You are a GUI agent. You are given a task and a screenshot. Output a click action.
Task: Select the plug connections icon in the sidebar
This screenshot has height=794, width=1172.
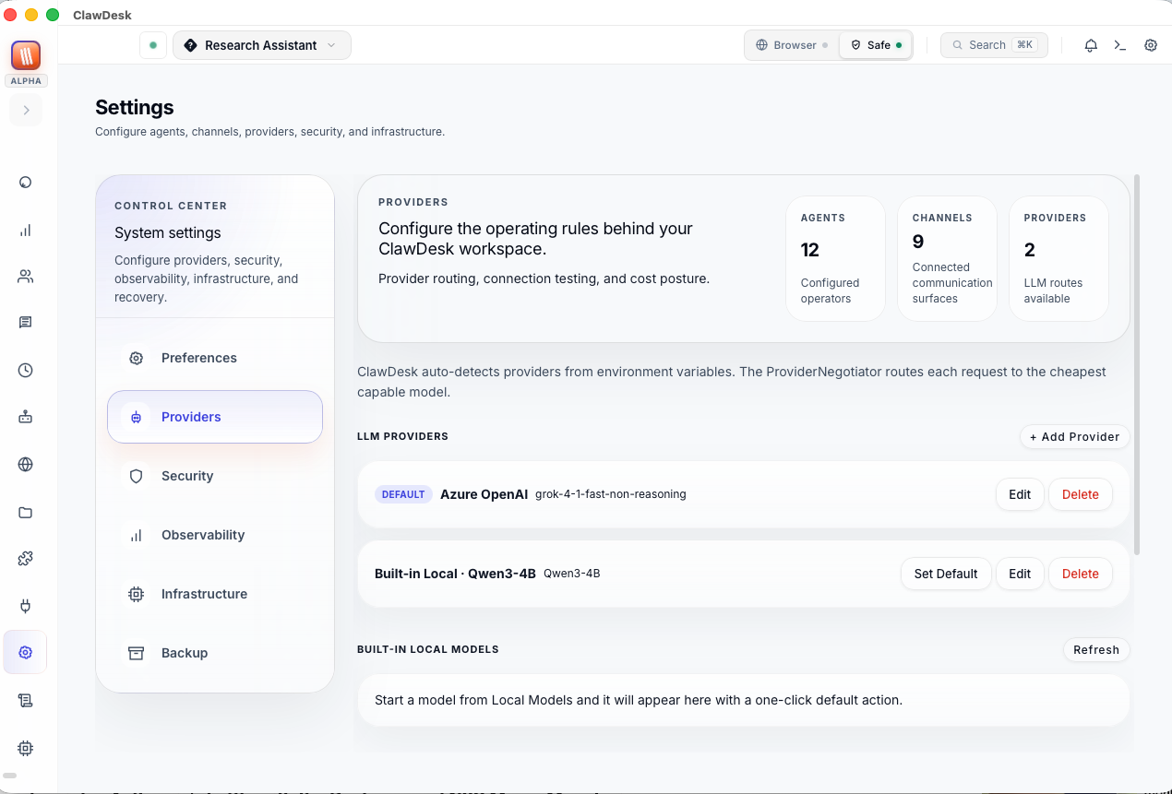pos(25,606)
